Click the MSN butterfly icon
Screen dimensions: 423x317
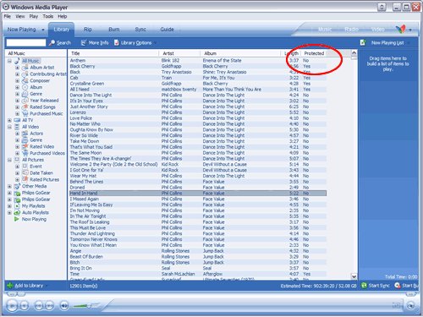point(400,29)
